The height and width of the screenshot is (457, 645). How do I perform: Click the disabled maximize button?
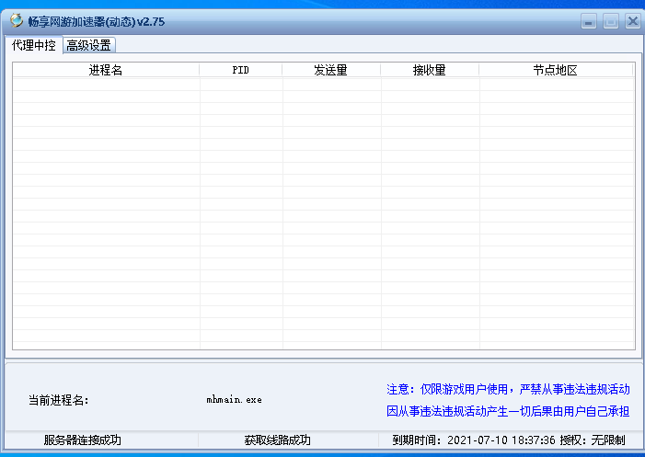click(611, 21)
